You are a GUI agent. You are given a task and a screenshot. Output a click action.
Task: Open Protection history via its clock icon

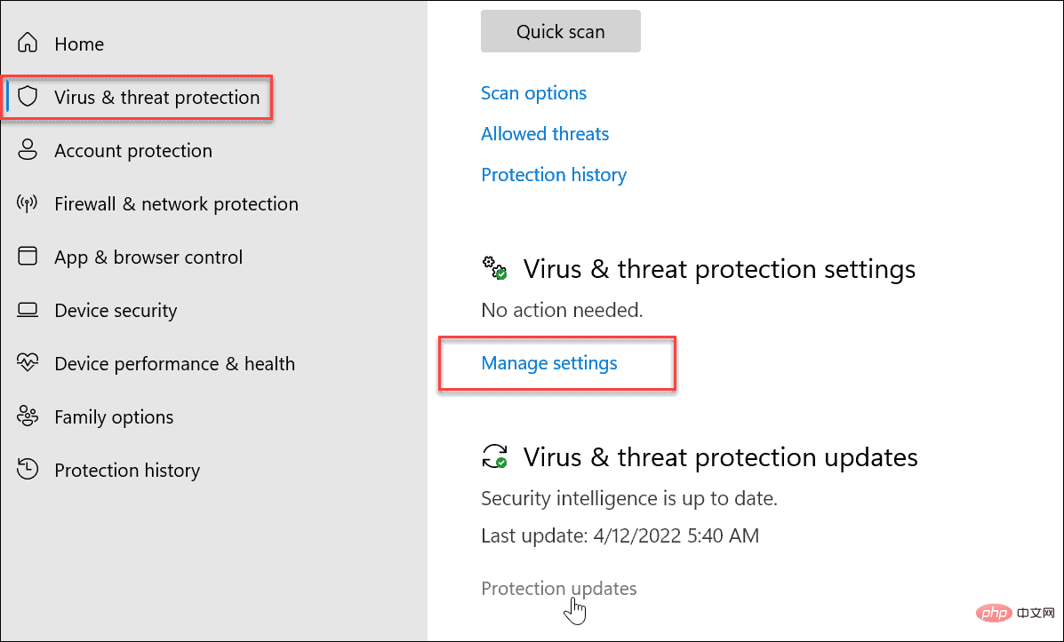point(28,470)
